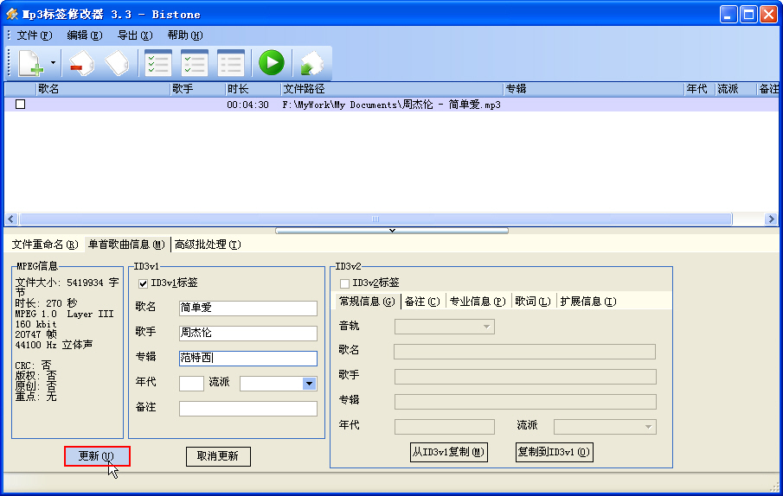Click the deselect all list icon
The width and height of the screenshot is (783, 496).
(x=231, y=63)
